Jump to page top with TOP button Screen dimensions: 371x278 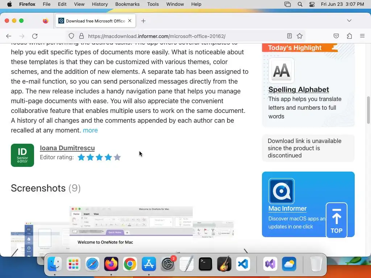337,220
